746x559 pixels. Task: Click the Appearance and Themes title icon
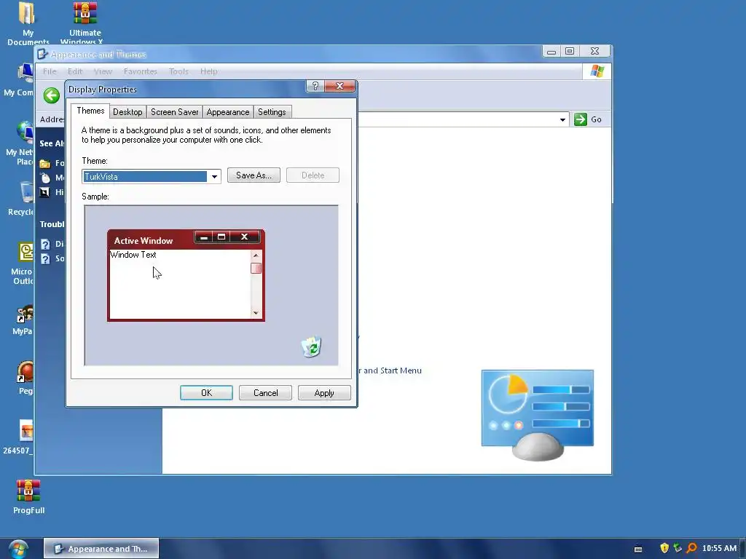pos(42,54)
